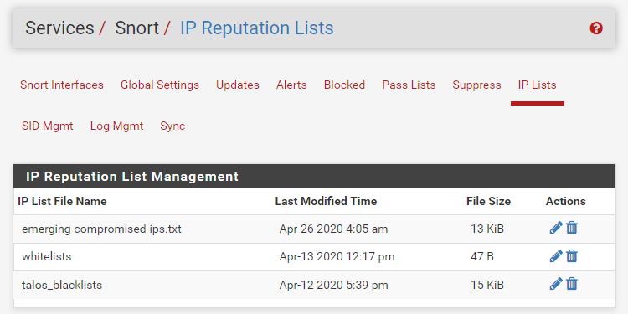Image resolution: width=628 pixels, height=314 pixels.
Task: View the Blocked tab
Action: coord(344,85)
